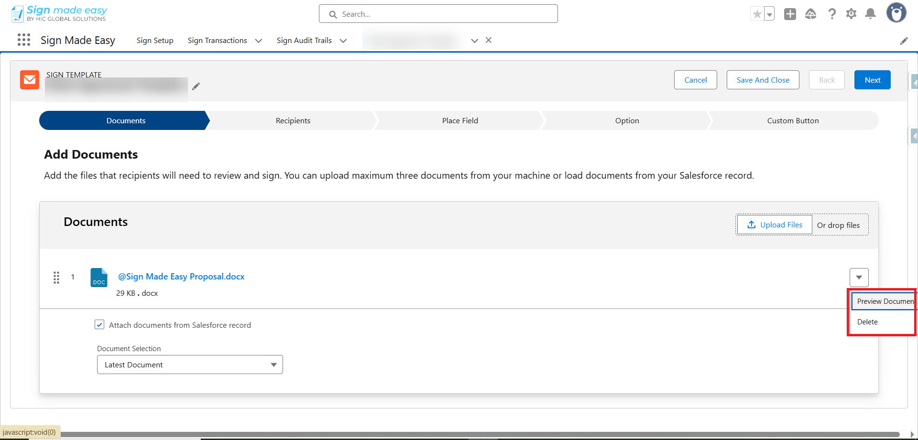
Task: Expand the Sign Audit Trails chevron
Action: click(343, 41)
